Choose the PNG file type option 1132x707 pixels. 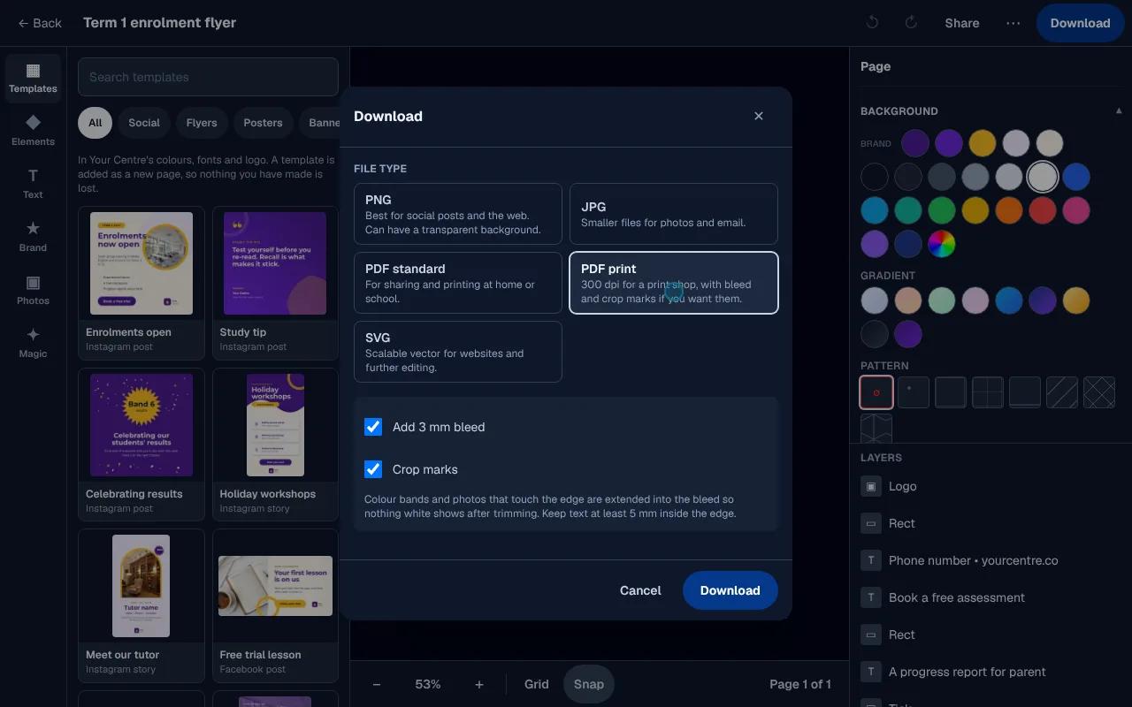[x=458, y=214]
